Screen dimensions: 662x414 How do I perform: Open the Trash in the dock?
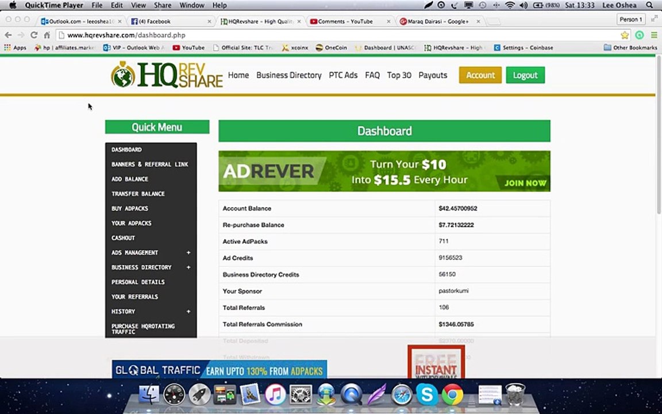pyautogui.click(x=515, y=394)
